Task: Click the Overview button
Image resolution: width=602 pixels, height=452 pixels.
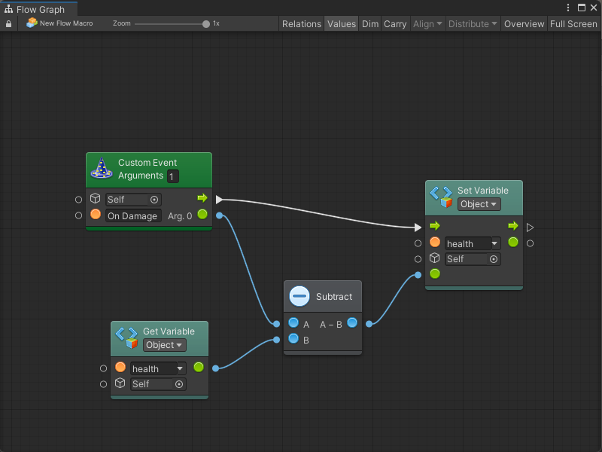Action: [524, 24]
